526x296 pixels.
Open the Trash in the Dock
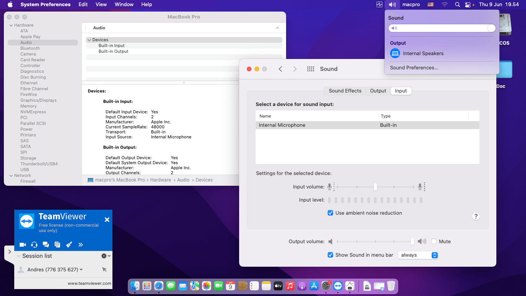tap(391, 286)
